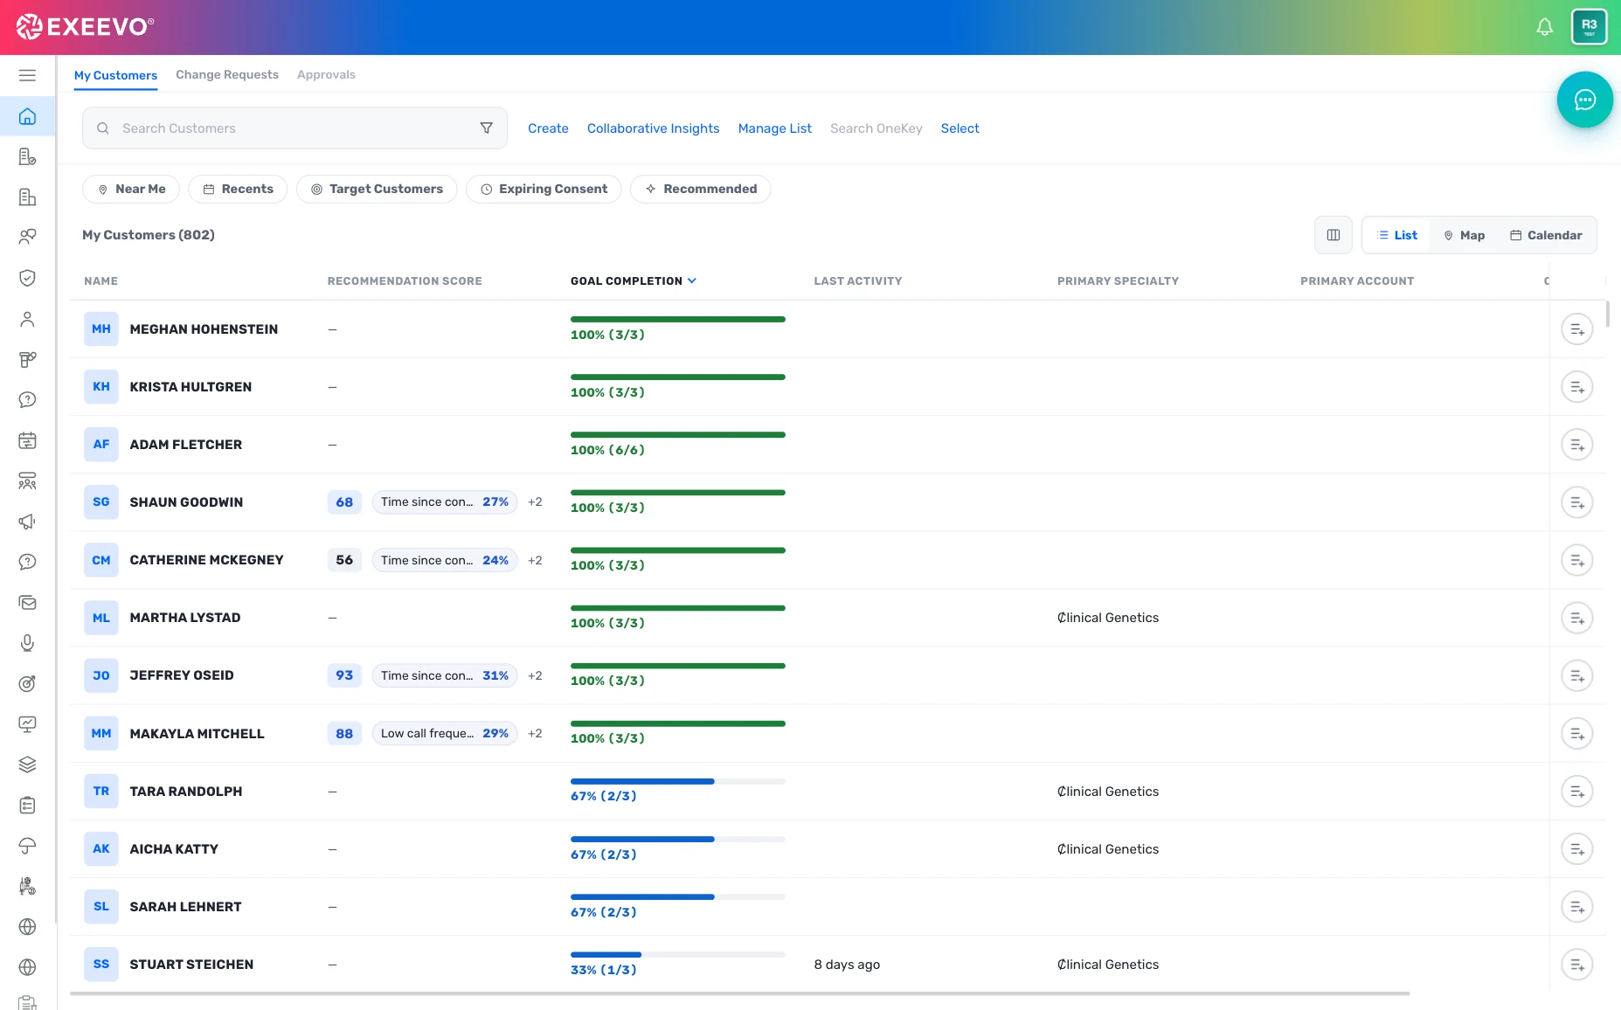Click Adam Fletcher's goal completion progress bar

tap(678, 435)
